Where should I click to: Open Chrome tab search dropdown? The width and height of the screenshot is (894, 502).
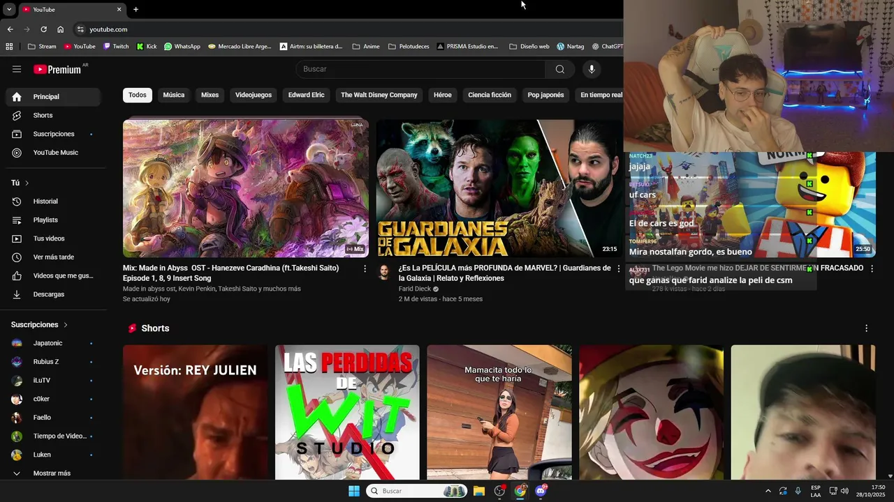tap(9, 9)
